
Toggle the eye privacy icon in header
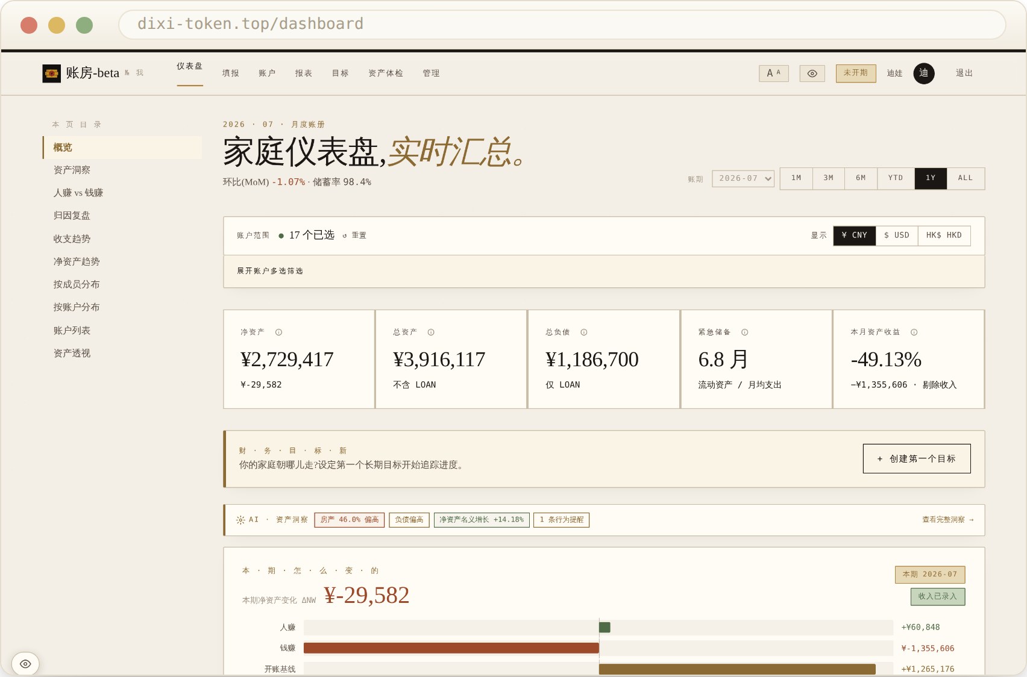click(x=812, y=73)
